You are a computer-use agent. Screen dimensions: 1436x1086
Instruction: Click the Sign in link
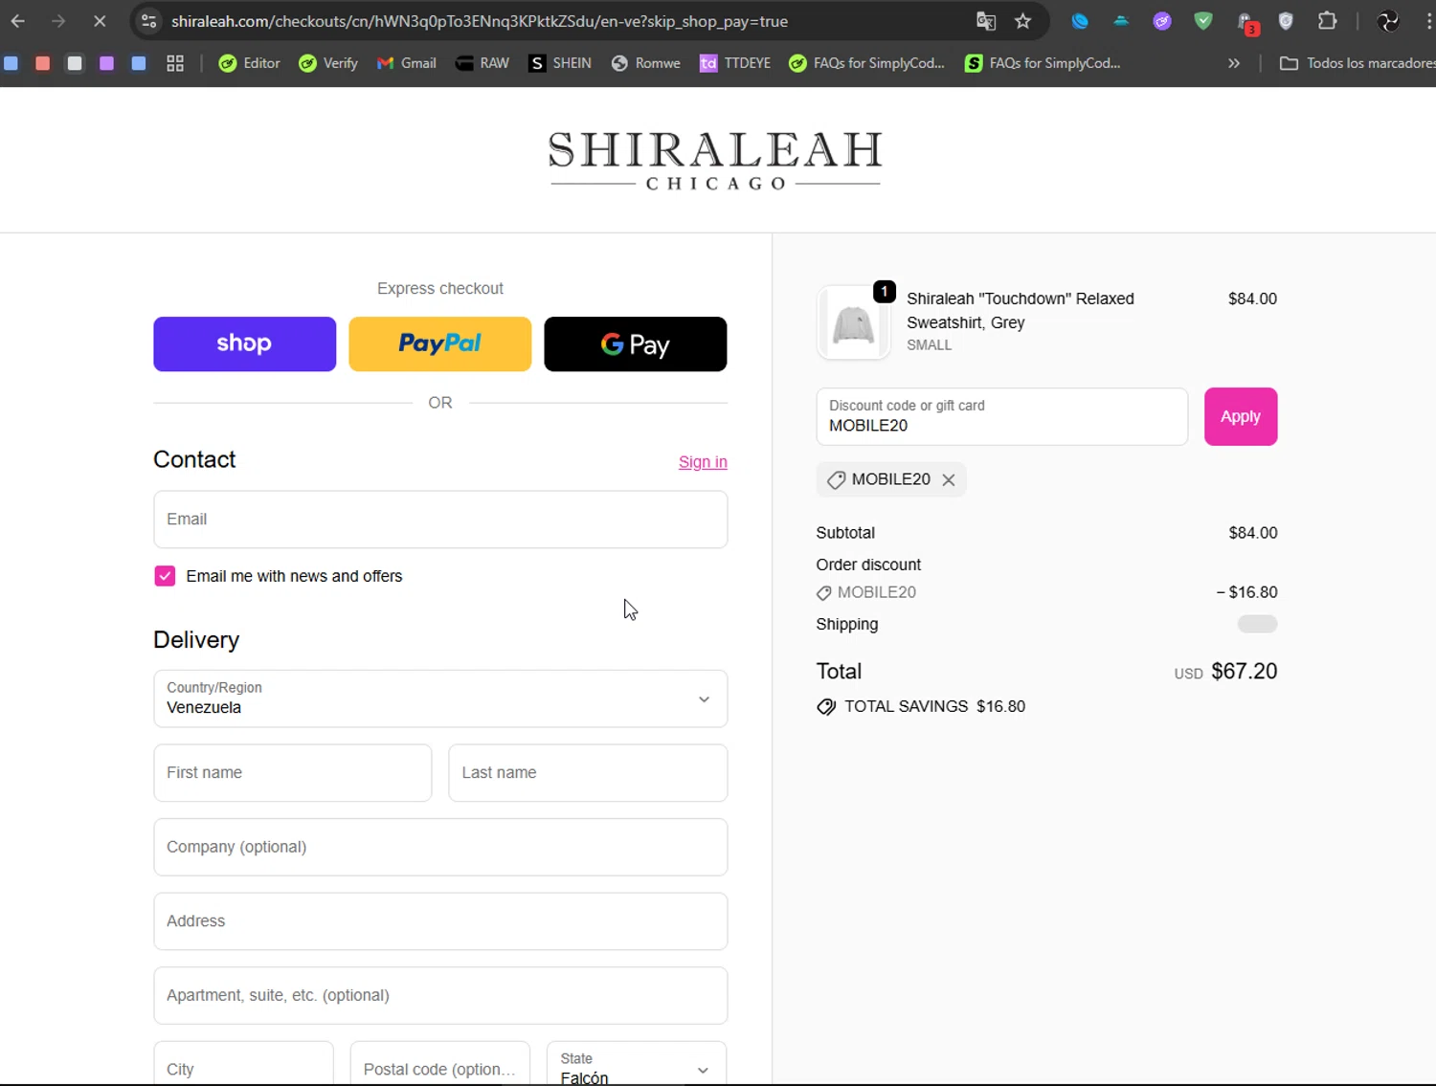coord(703,462)
